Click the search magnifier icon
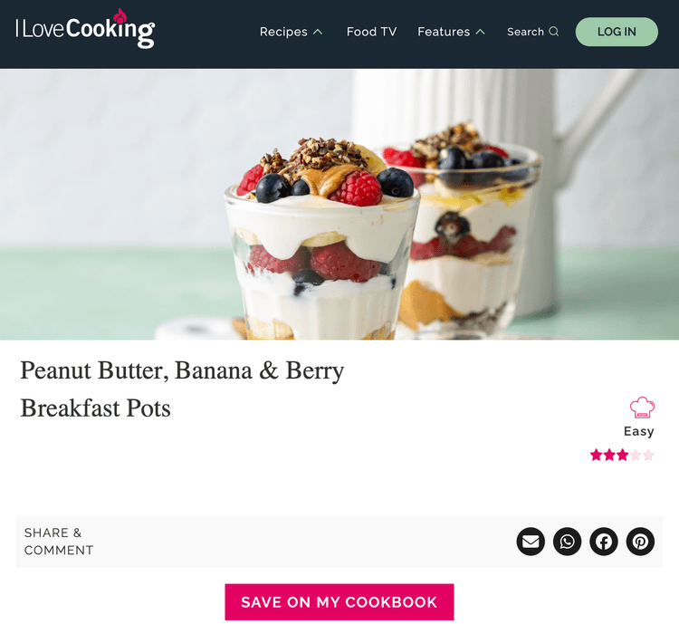 554,32
